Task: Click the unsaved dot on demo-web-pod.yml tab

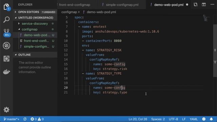Action: (x=187, y=4)
